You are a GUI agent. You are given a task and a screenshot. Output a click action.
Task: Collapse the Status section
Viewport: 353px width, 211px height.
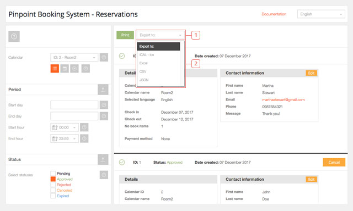(103, 159)
